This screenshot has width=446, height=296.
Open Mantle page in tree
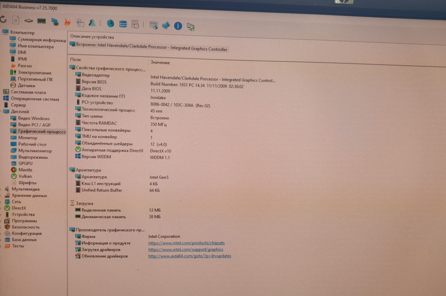click(22, 170)
